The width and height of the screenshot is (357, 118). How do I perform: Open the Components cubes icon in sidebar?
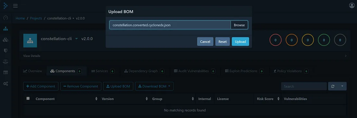(x=6, y=40)
